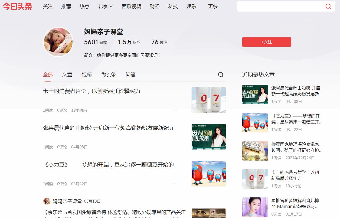
Task: Click sidebar thumbnail for 横琴国家地理 article
Action: tap(255, 151)
